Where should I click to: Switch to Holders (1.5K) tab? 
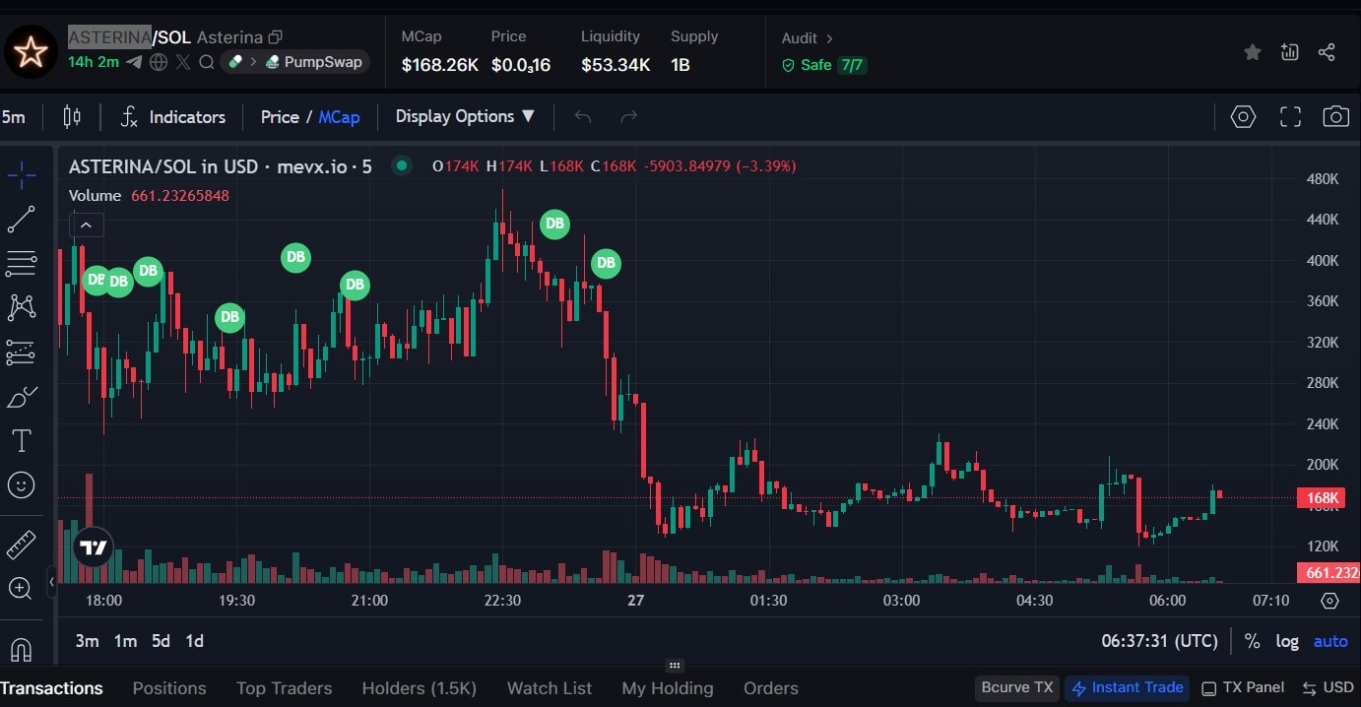point(419,688)
